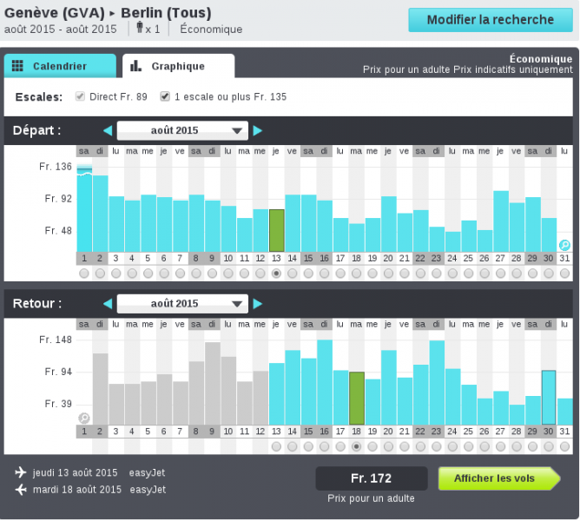Click the green return price bar for day 18

[357, 398]
